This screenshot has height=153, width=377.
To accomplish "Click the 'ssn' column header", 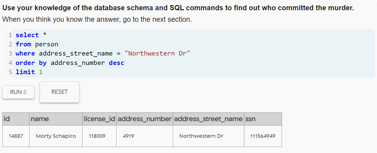I will 263,119.
